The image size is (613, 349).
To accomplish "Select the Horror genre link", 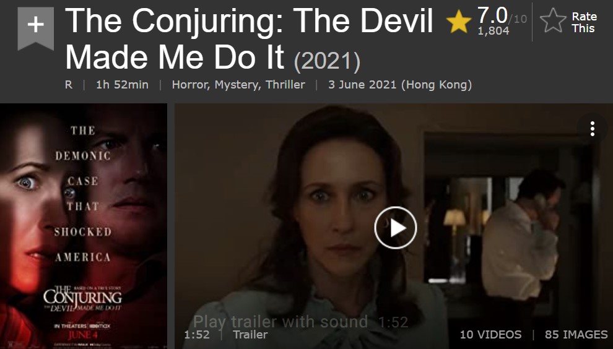I will point(191,85).
